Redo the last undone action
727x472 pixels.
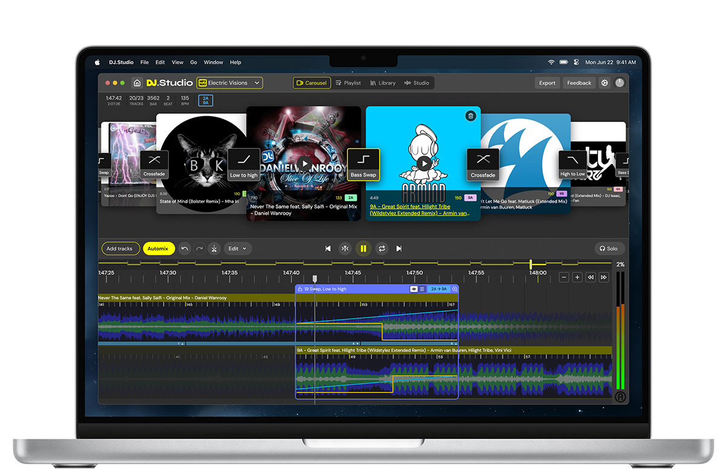point(199,248)
